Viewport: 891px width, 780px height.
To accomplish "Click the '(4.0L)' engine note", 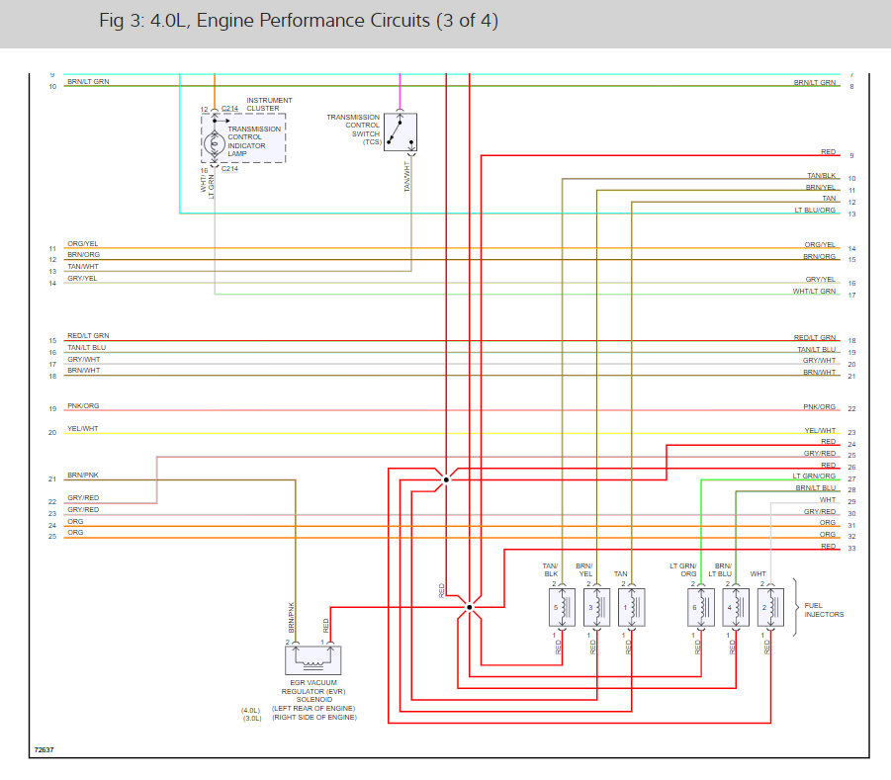I will tap(250, 711).
